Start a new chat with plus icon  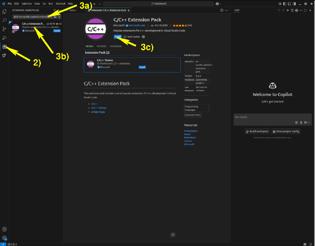click(x=288, y=10)
